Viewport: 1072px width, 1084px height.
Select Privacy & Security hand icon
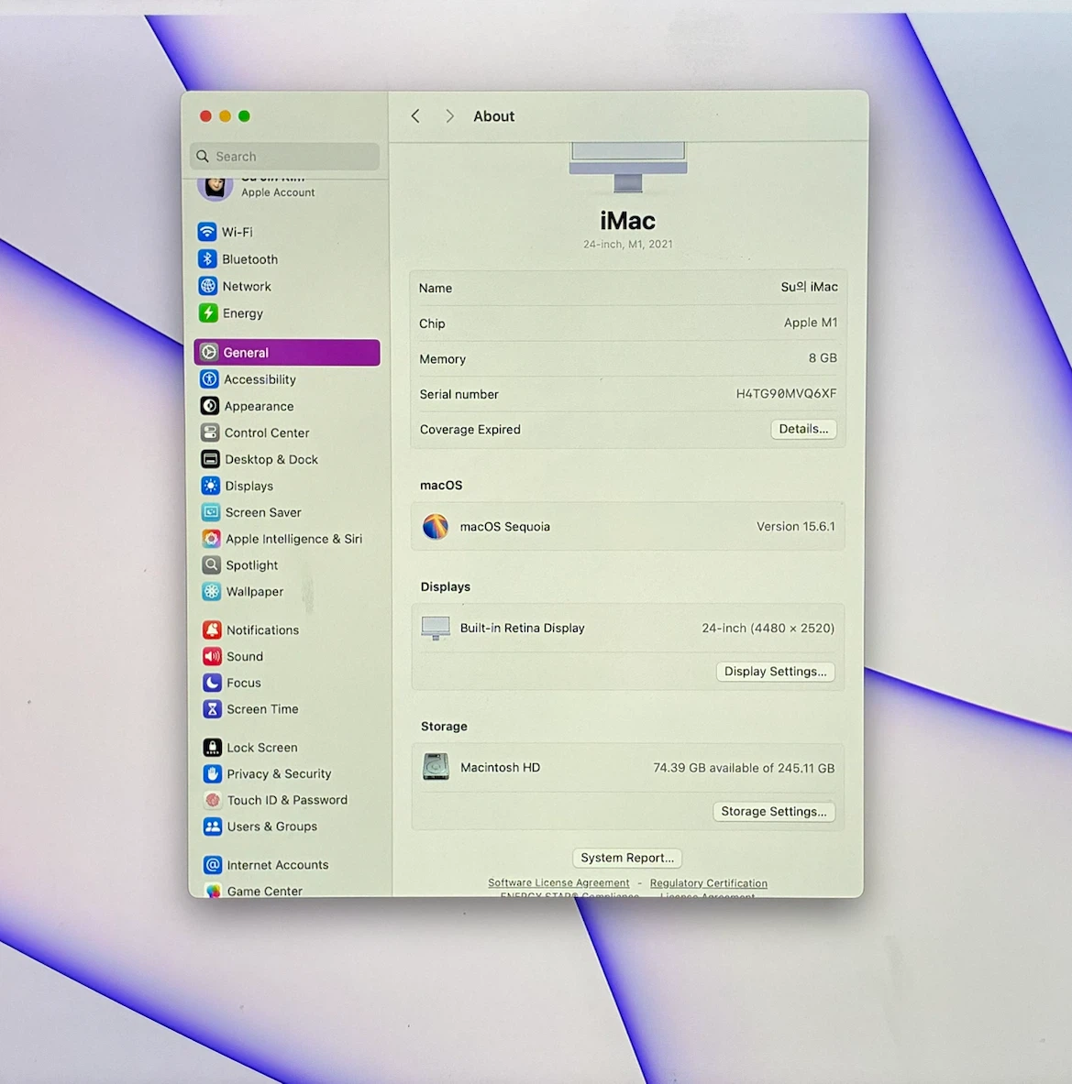213,773
